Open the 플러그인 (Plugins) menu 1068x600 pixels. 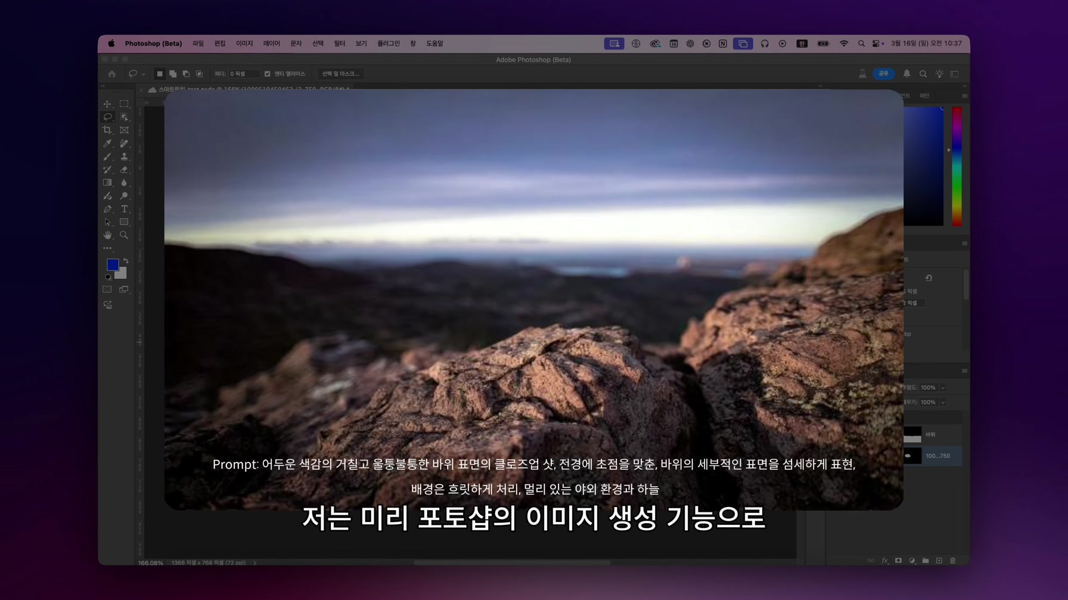(389, 43)
